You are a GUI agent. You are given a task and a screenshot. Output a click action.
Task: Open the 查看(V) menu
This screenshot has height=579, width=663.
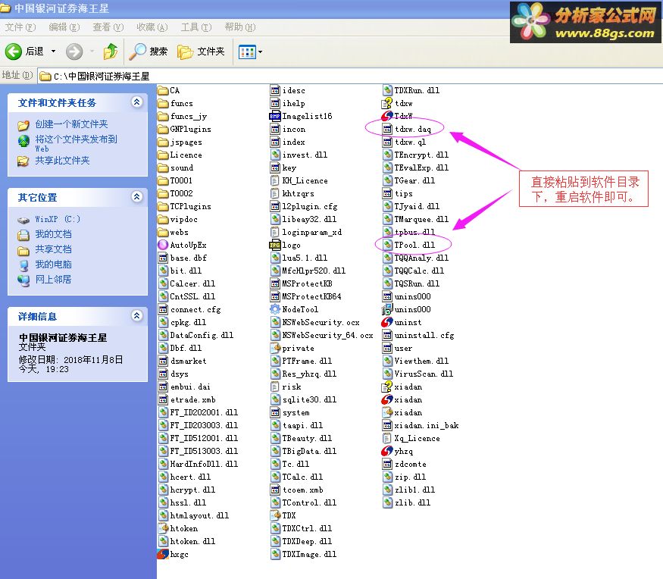[x=108, y=27]
